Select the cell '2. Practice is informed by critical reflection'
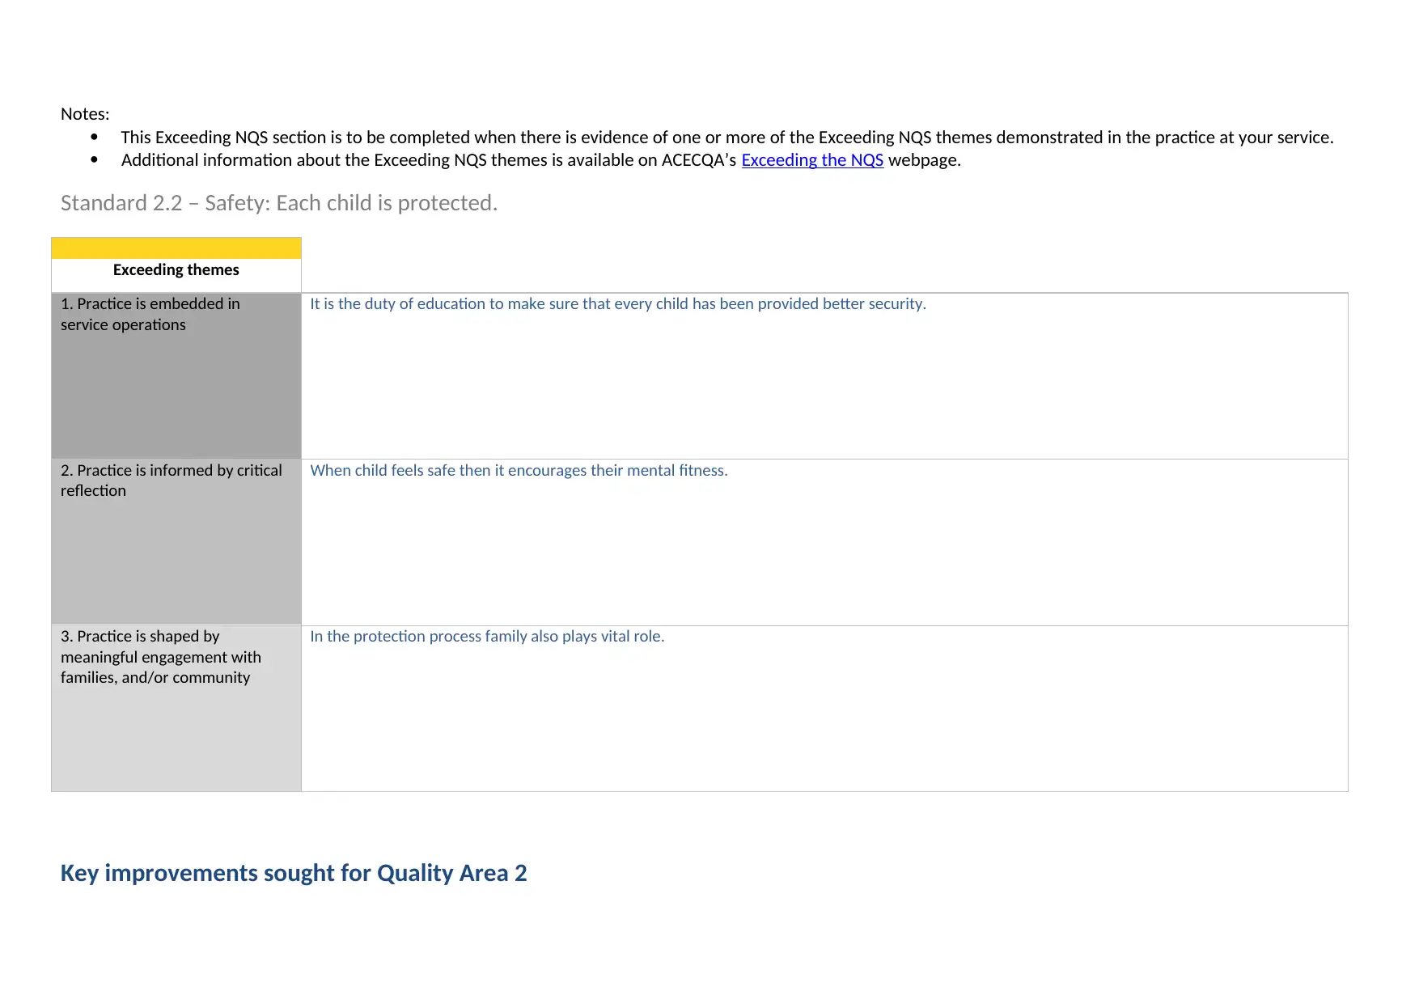The height and width of the screenshot is (1004, 1419). pyautogui.click(x=176, y=542)
